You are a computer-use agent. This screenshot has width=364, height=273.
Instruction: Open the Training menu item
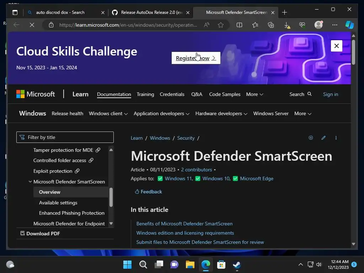[x=145, y=94]
